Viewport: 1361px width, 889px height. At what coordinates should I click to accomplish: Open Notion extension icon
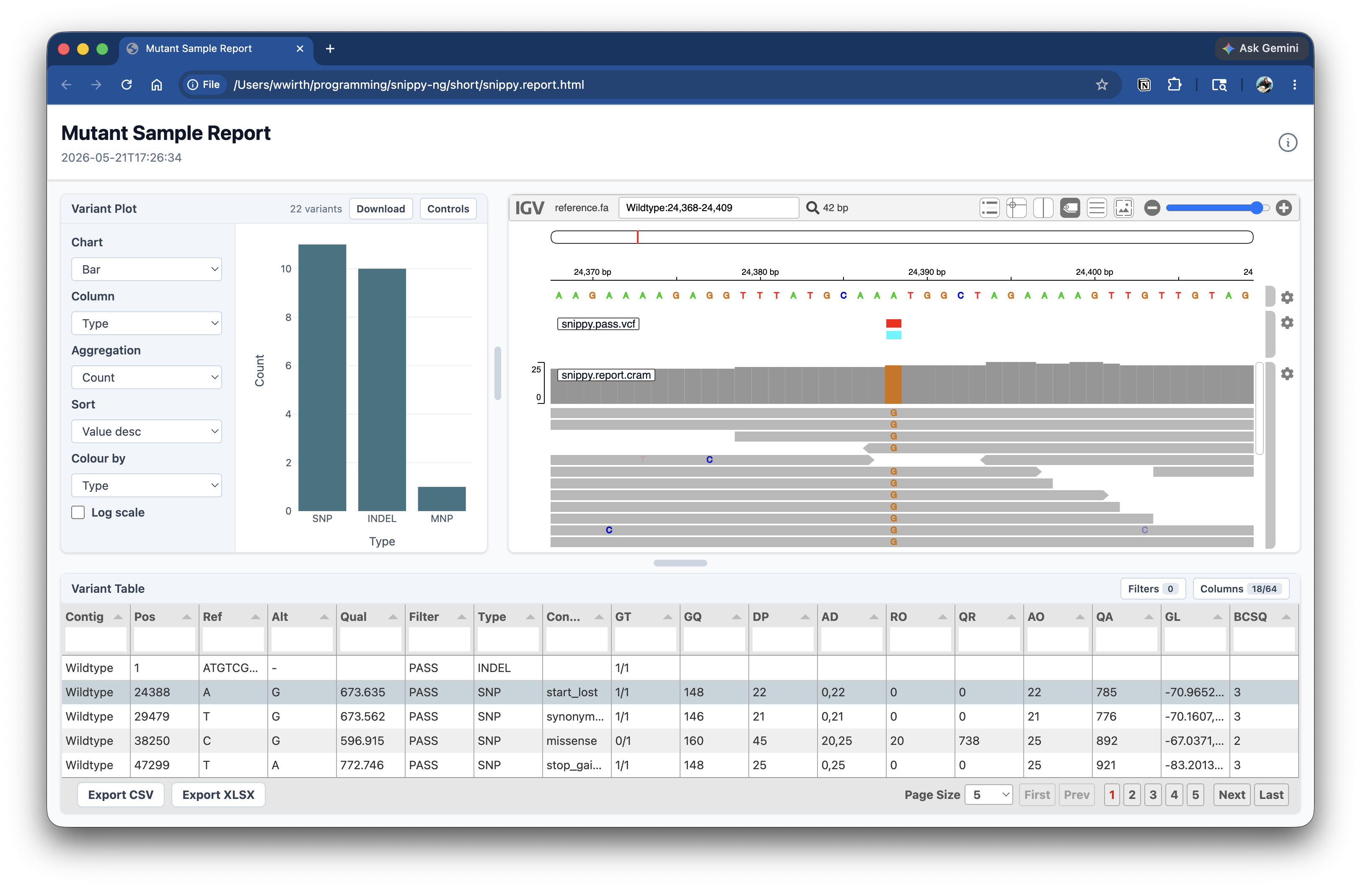coord(1144,85)
